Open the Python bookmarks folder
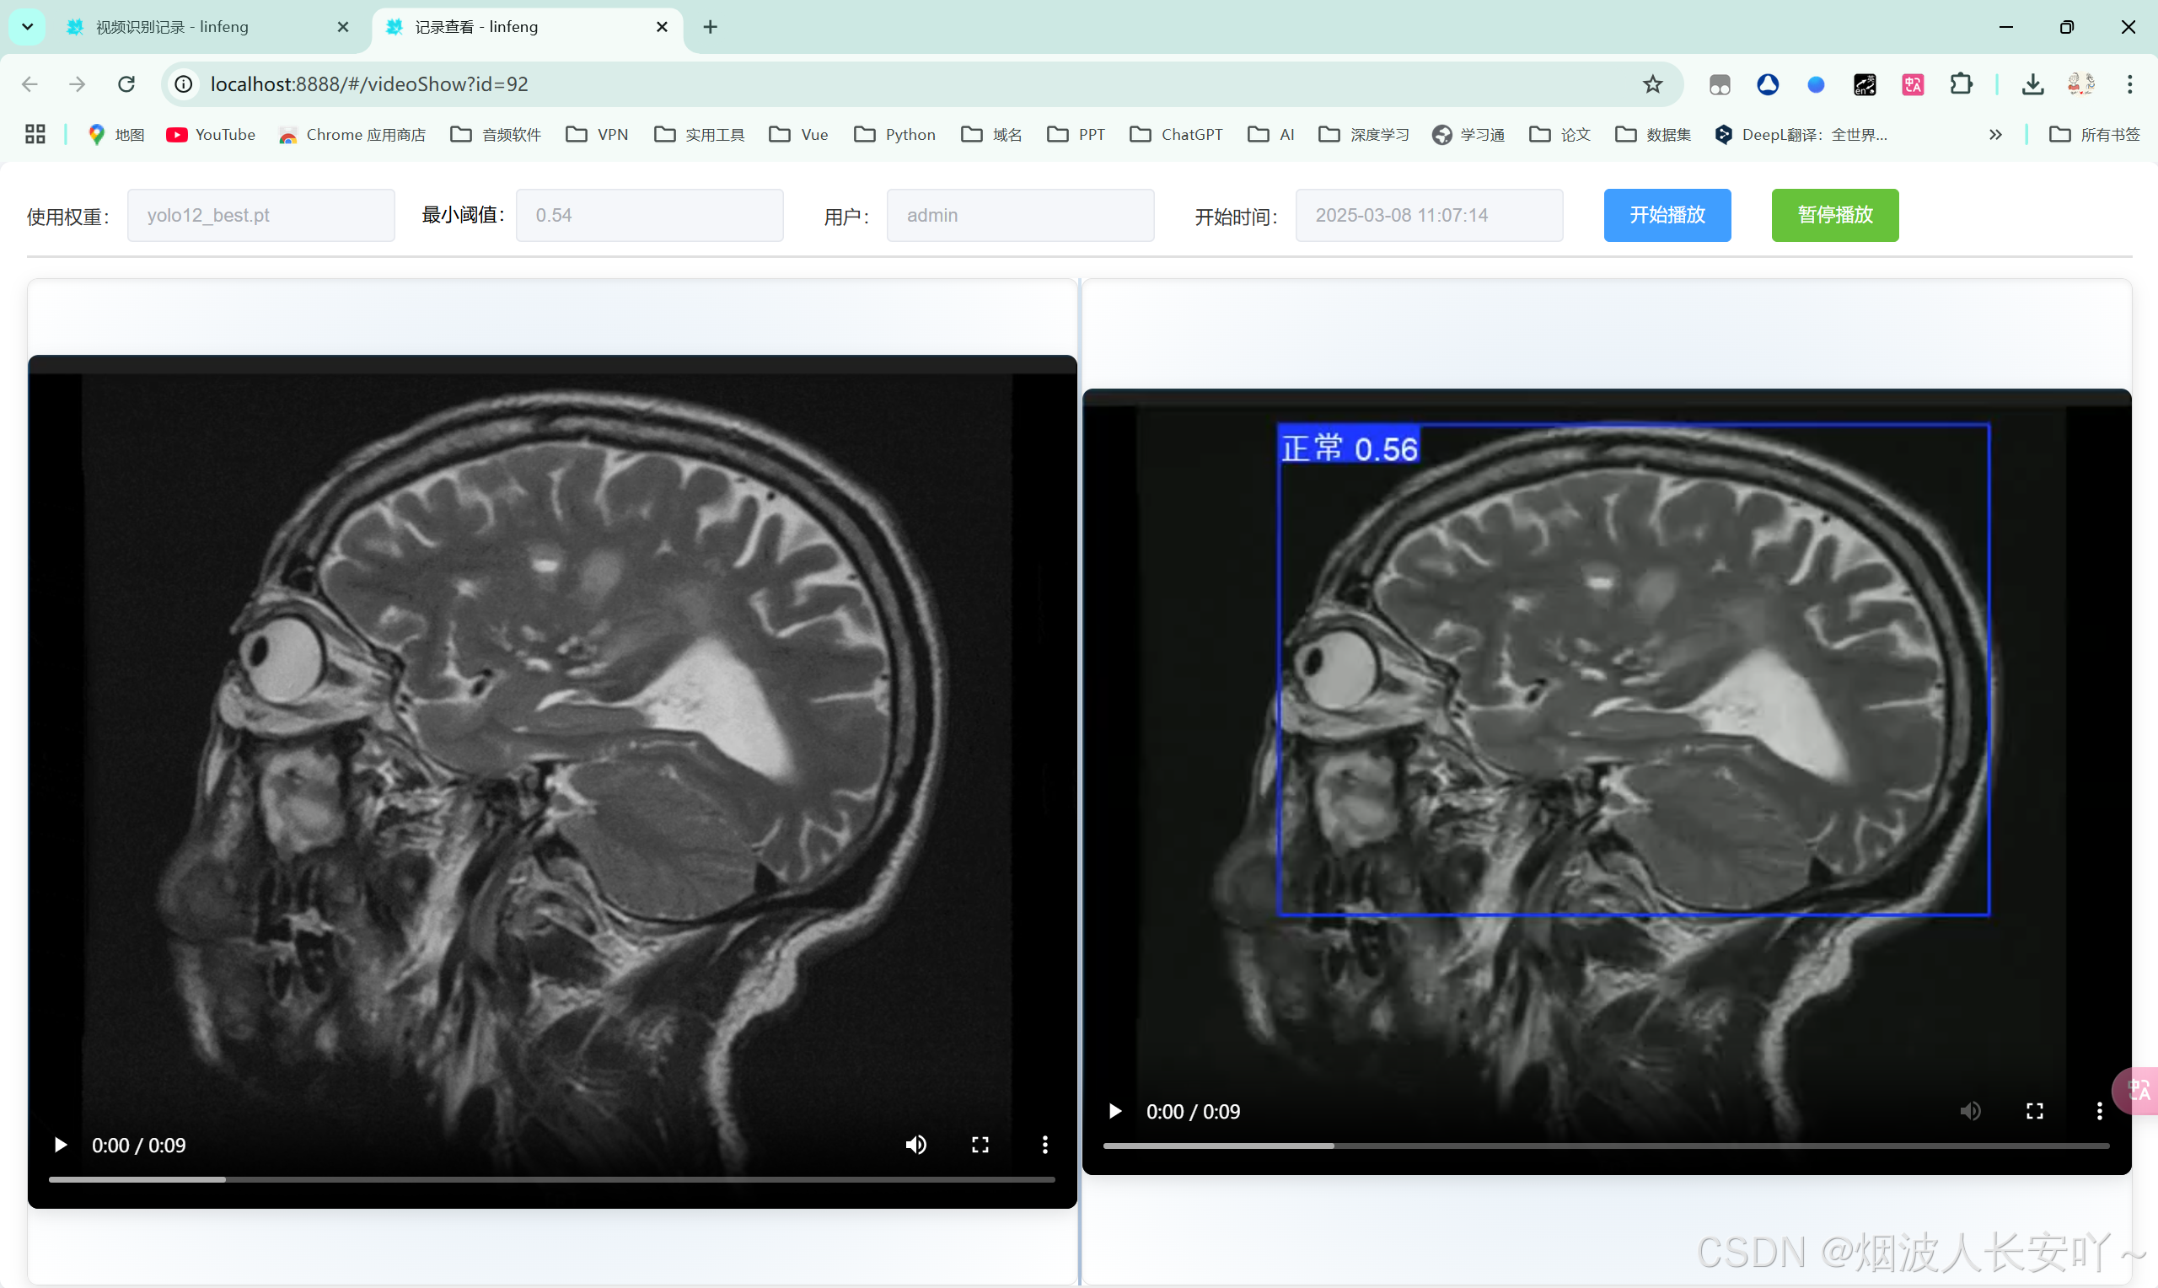The width and height of the screenshot is (2158, 1288). (894, 135)
